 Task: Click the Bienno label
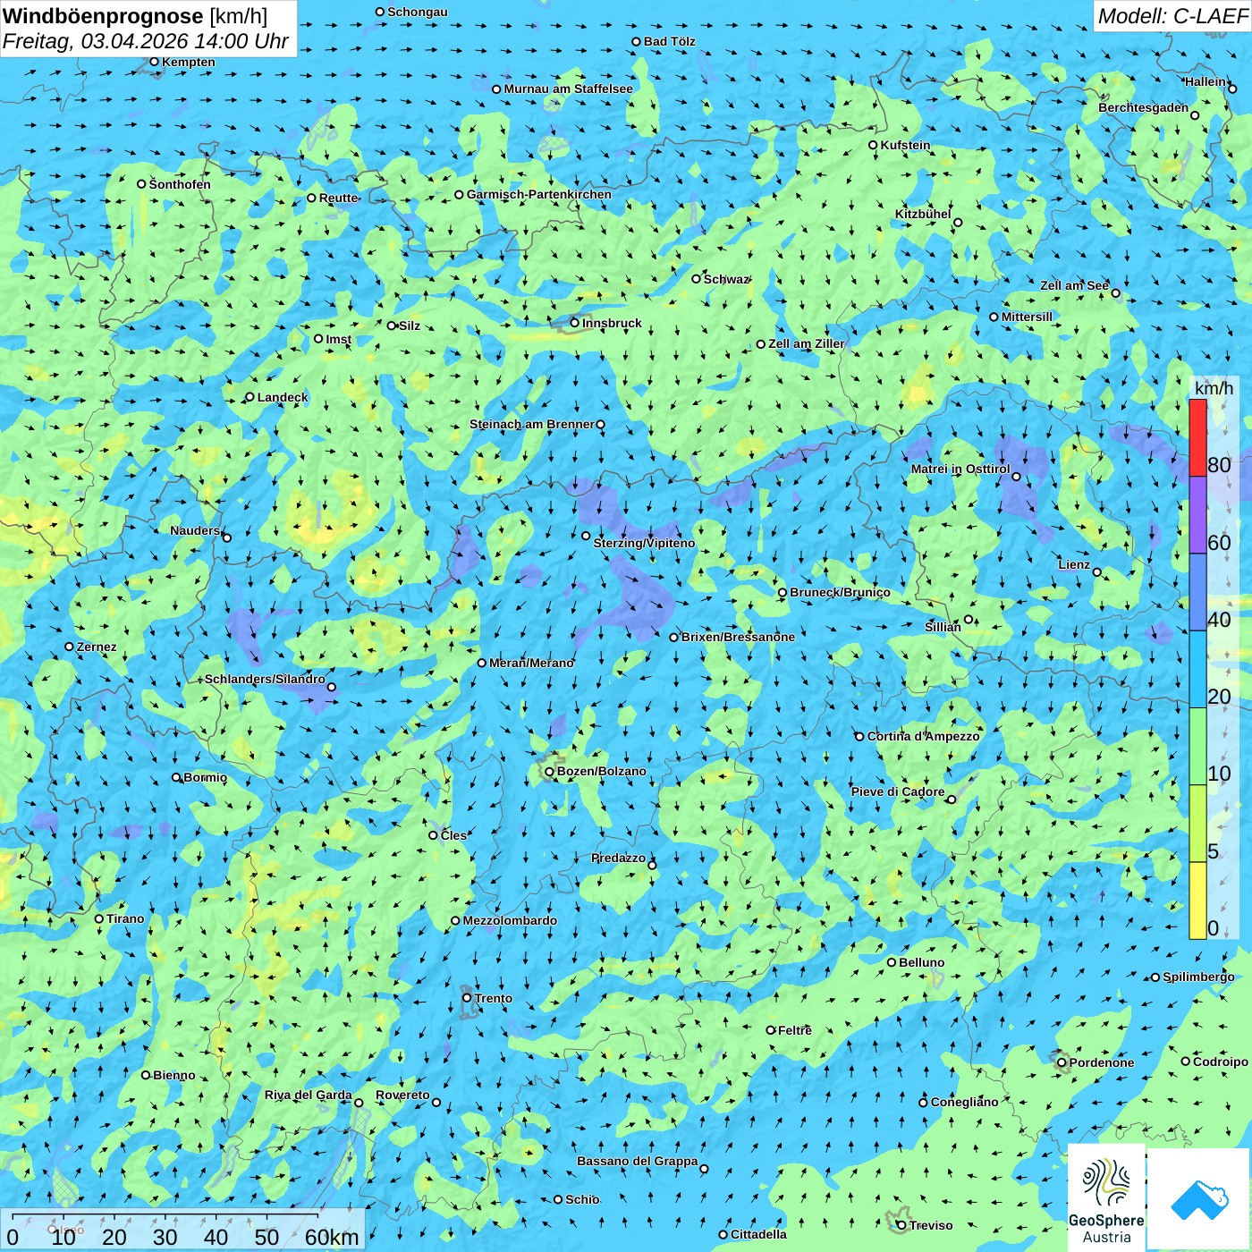tap(173, 1075)
